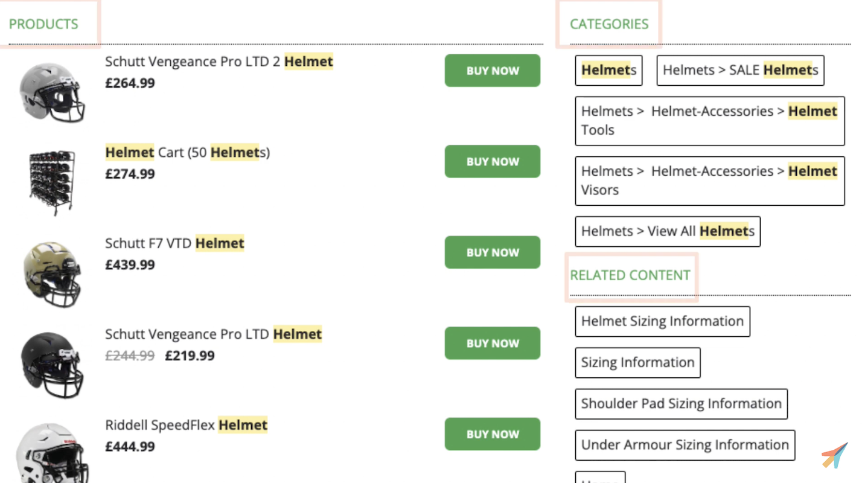862x483 pixels.
Task: Select Helmets > View All Helmets
Action: coord(668,231)
